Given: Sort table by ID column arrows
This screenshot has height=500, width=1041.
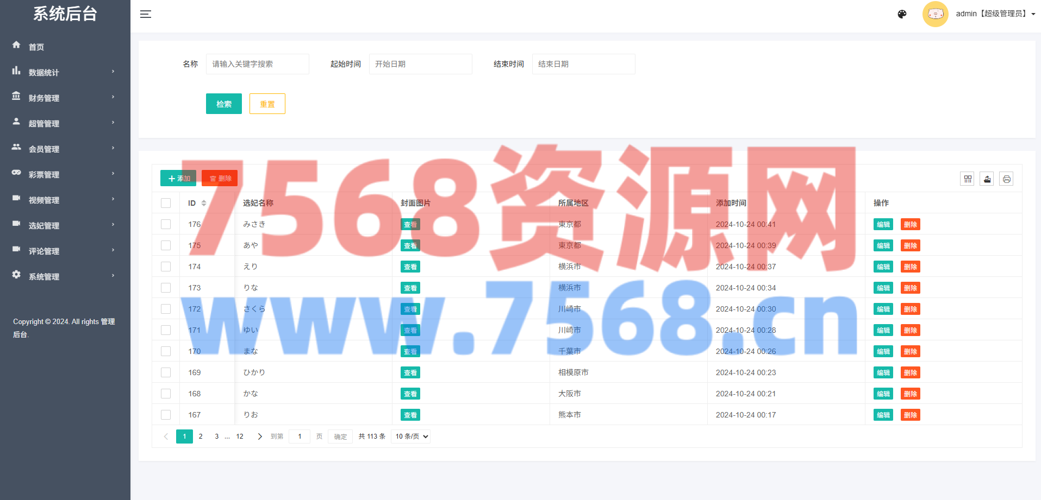Looking at the screenshot, I should 204,203.
